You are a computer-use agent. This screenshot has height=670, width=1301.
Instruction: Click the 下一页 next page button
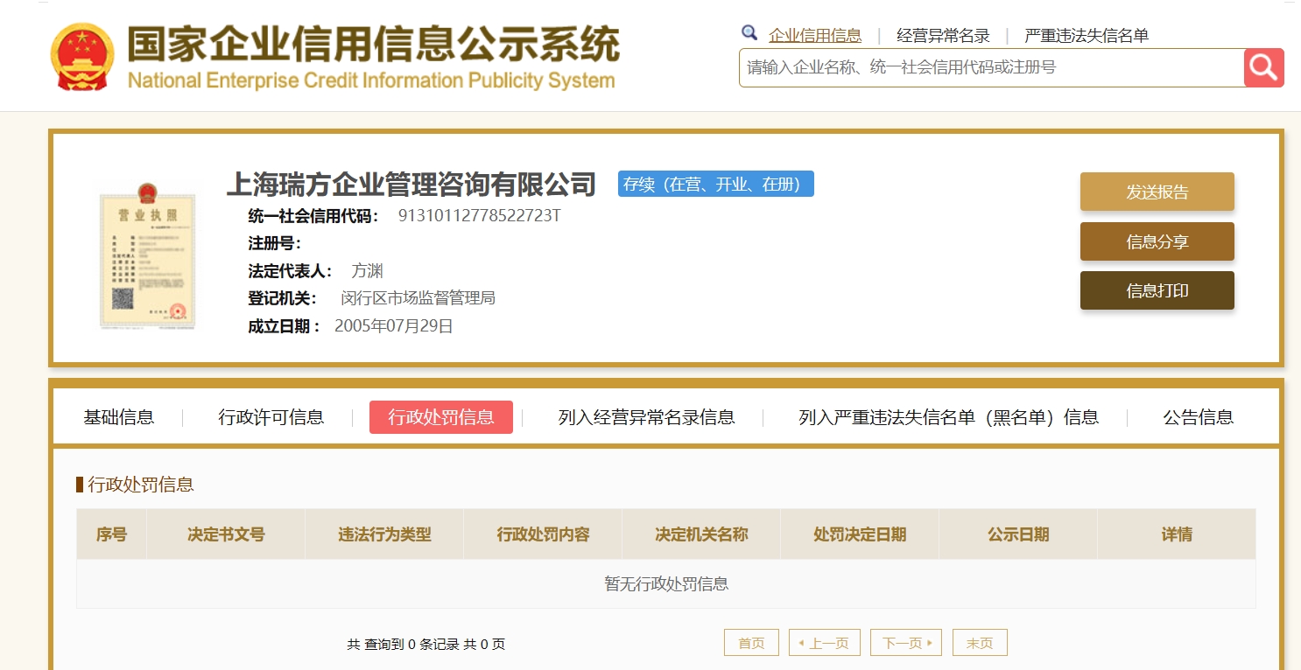pyautogui.click(x=906, y=643)
